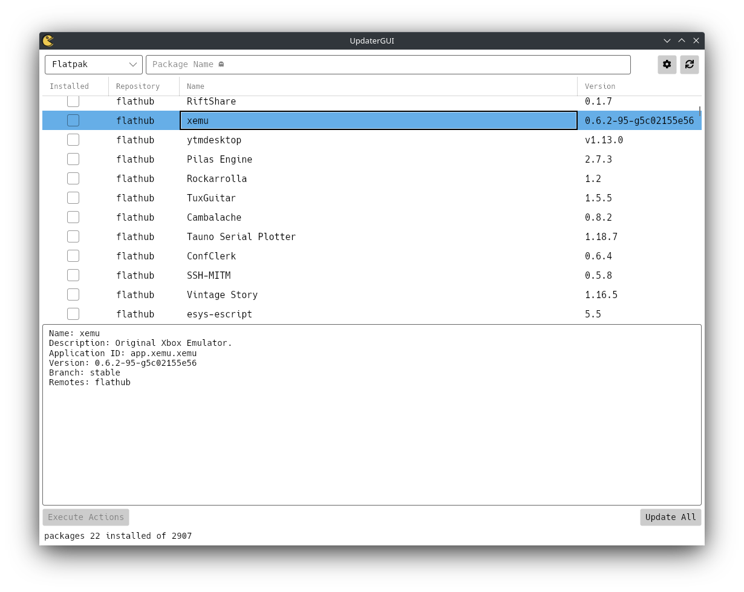
Task: Select the ytmdesktop package name
Action: 214,140
